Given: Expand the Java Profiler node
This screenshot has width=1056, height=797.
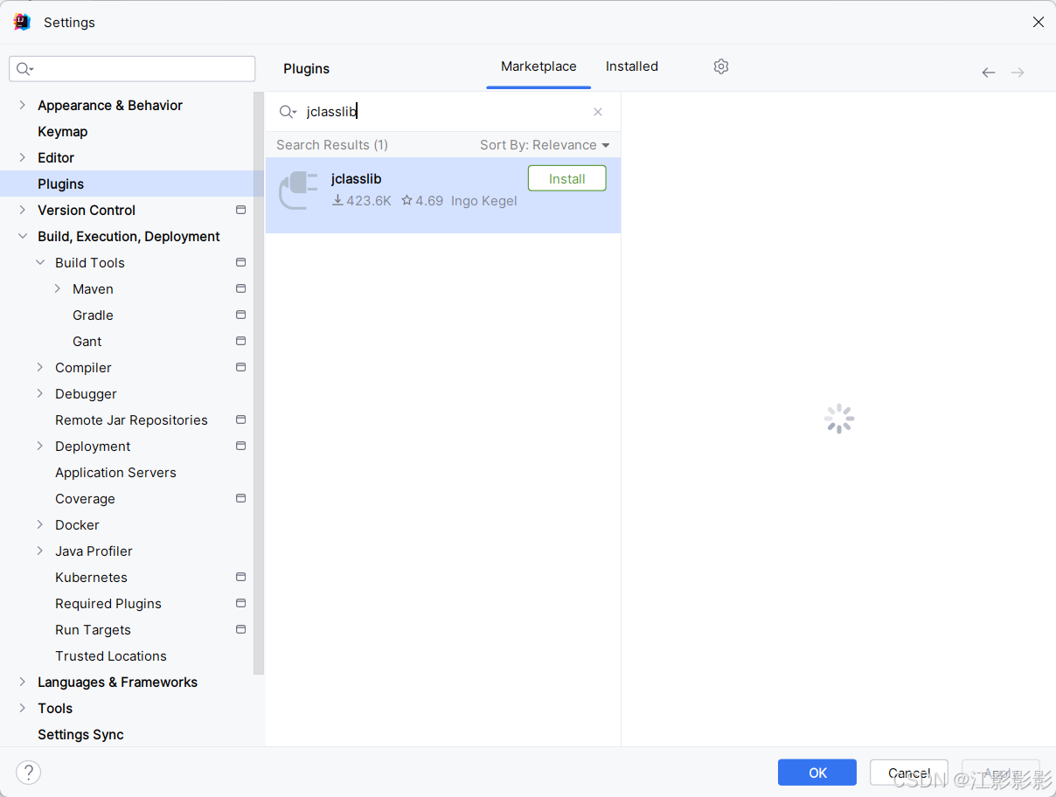Looking at the screenshot, I should click(x=40, y=551).
